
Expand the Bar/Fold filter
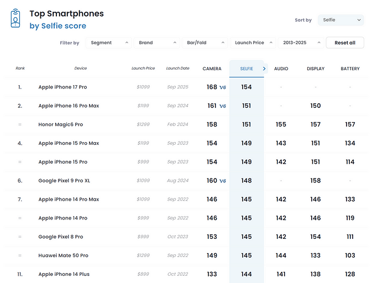click(x=206, y=43)
